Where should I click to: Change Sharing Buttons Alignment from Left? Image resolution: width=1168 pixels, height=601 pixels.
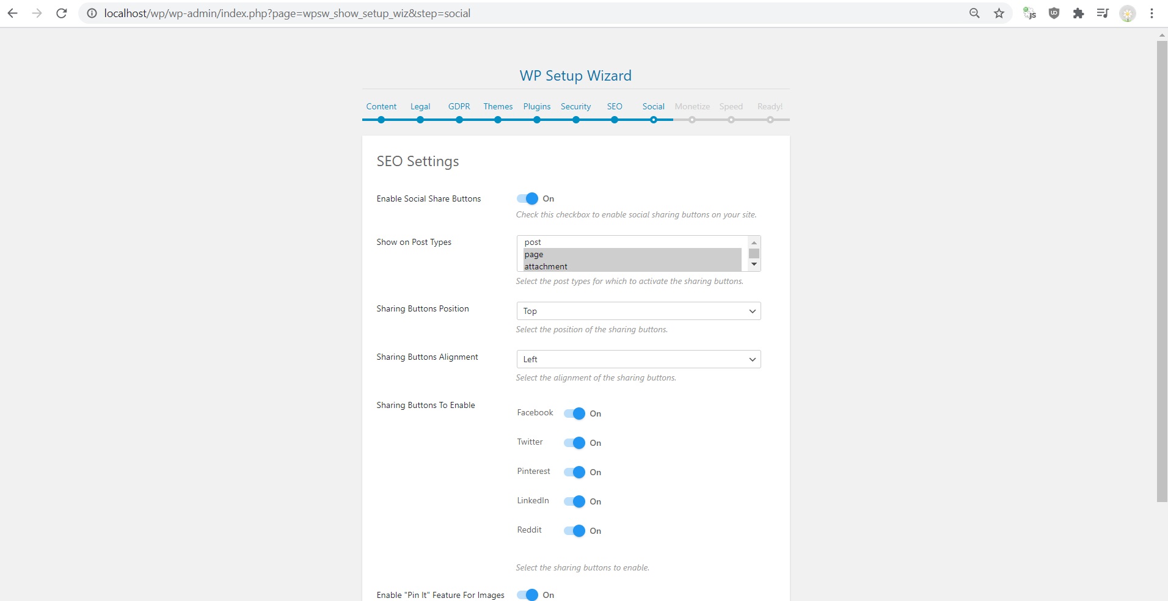pyautogui.click(x=638, y=359)
